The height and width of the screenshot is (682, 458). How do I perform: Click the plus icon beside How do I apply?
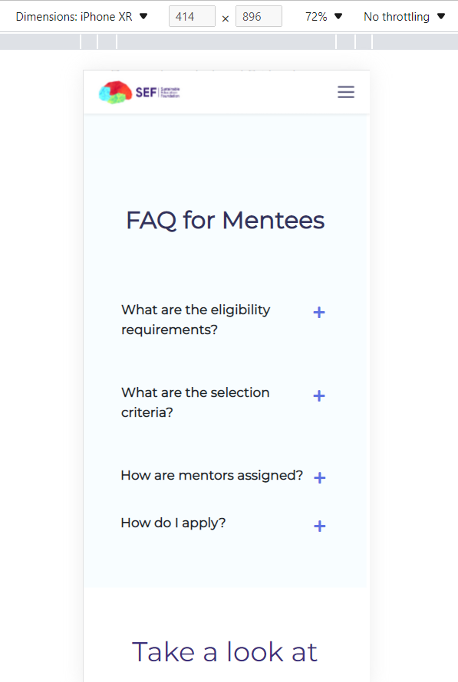[x=319, y=526]
